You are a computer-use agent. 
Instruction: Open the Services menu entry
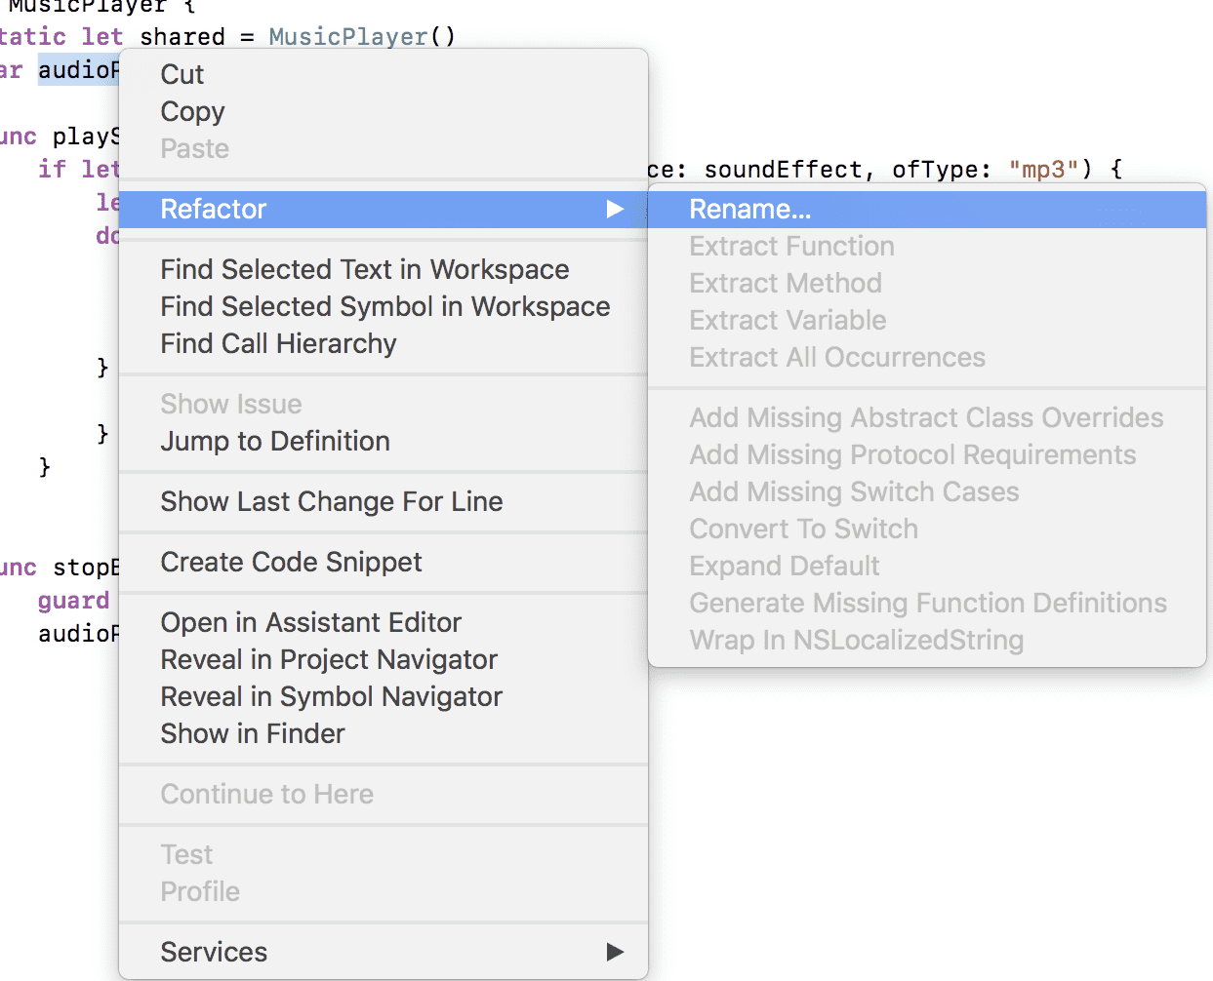[x=383, y=953]
